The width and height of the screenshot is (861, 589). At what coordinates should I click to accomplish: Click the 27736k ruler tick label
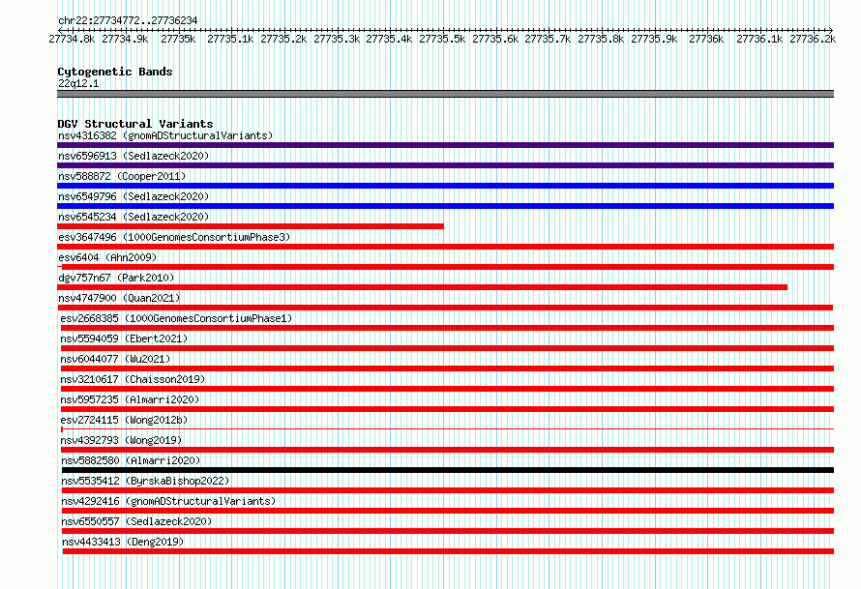click(x=706, y=39)
